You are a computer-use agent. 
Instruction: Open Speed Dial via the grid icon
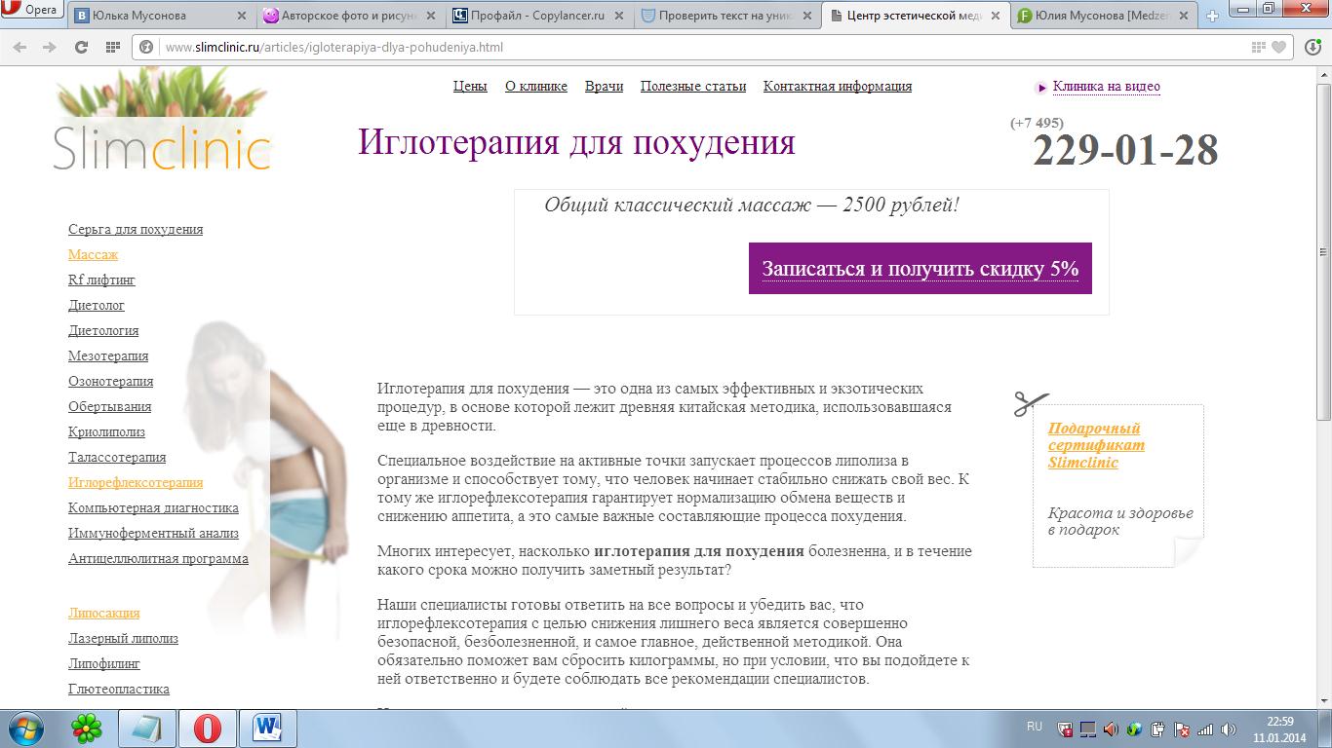click(x=112, y=47)
